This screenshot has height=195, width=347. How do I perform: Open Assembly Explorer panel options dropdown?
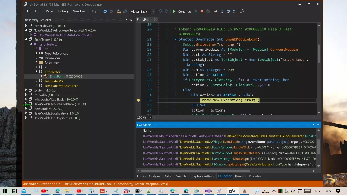126,20
